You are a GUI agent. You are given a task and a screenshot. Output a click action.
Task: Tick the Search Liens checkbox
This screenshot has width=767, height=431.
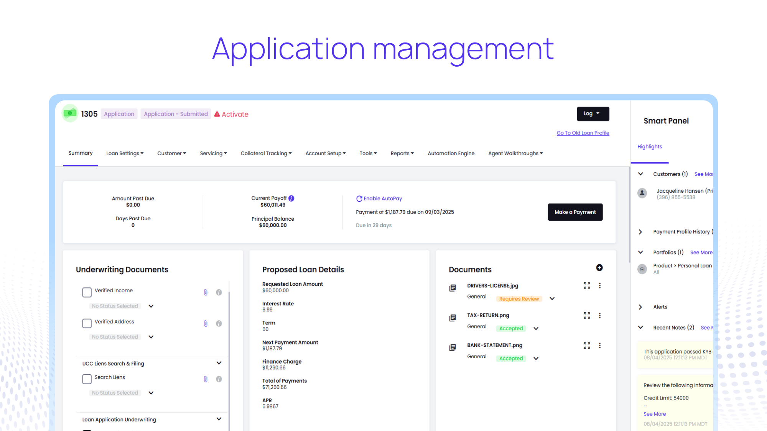(87, 379)
